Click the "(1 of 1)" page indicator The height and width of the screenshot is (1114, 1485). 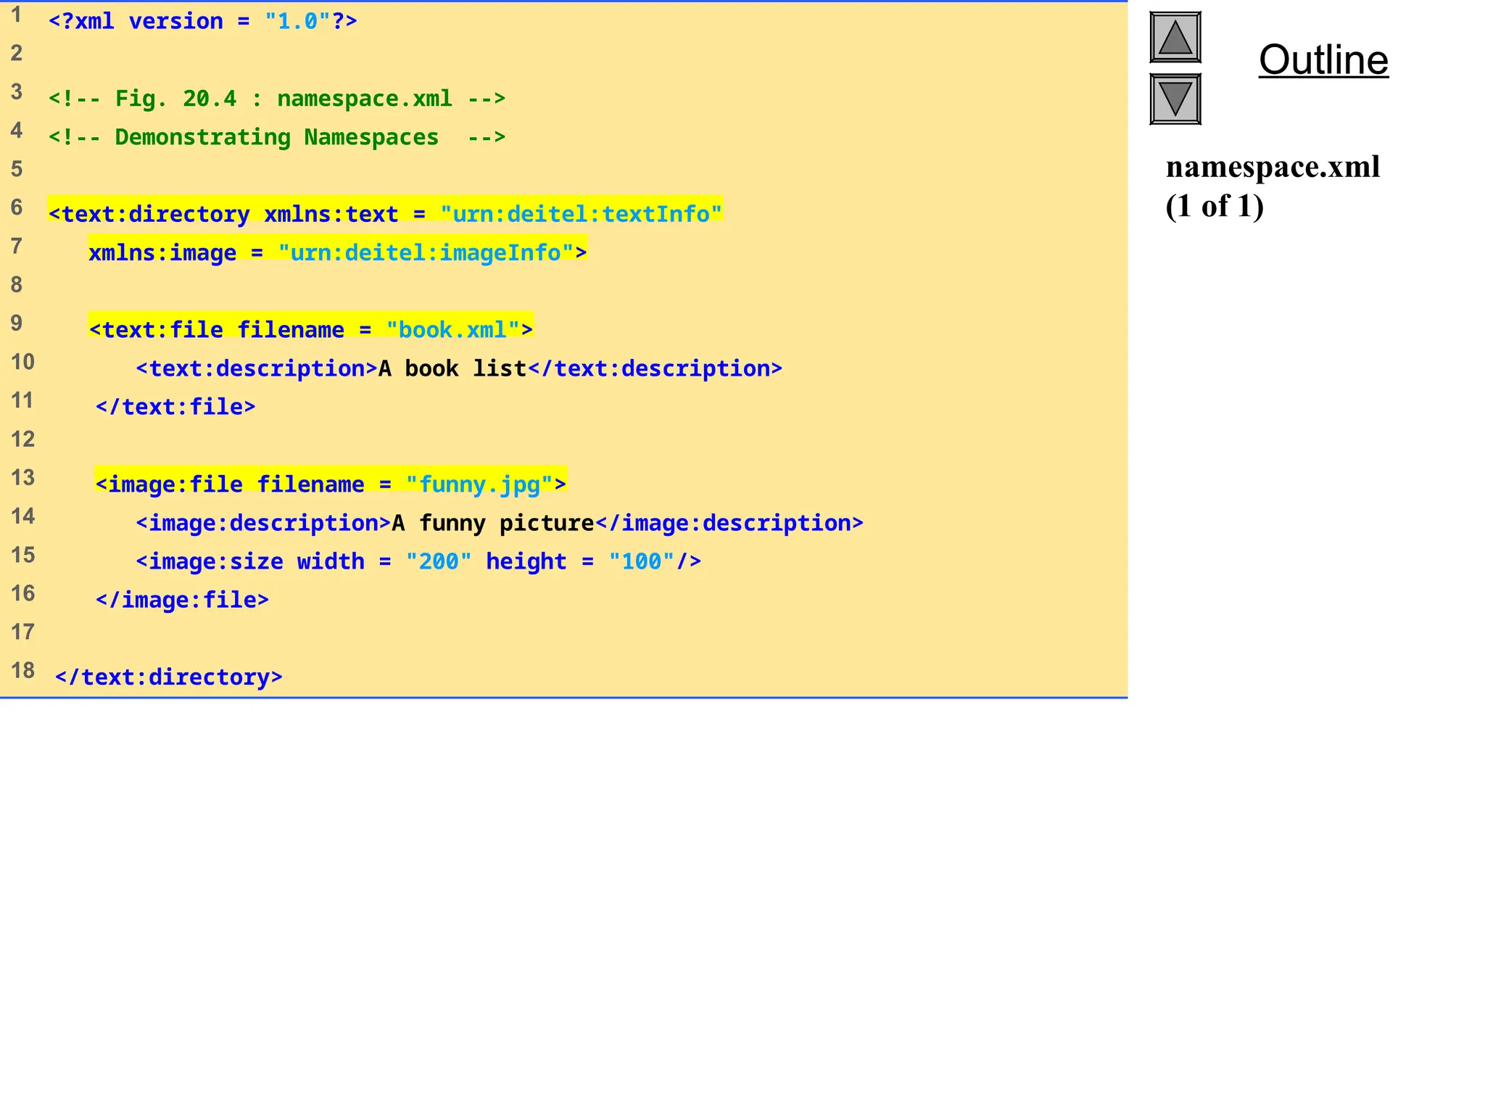point(1215,207)
